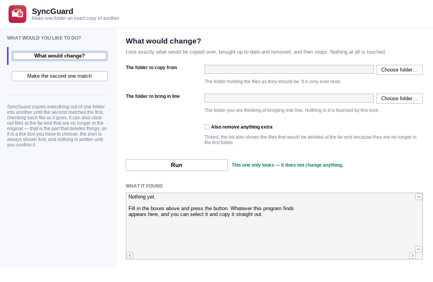Click the results scroll-up arrow
The width and height of the screenshot is (433, 282).
pyautogui.click(x=419, y=197)
